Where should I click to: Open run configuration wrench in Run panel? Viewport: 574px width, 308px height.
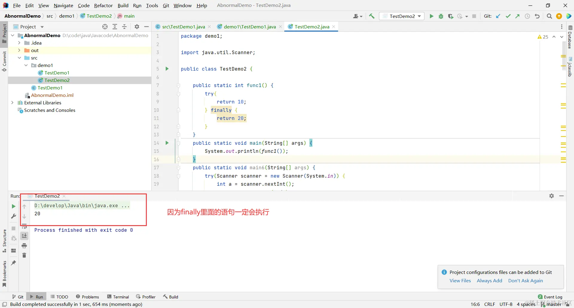click(13, 216)
